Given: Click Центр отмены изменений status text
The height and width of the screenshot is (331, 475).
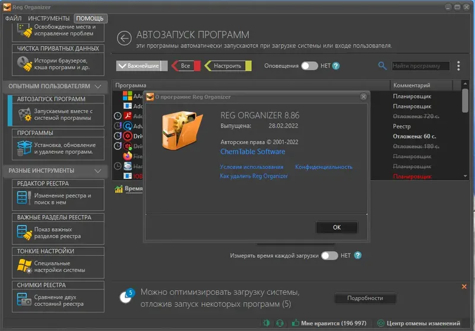Looking at the screenshot, I should (423, 323).
